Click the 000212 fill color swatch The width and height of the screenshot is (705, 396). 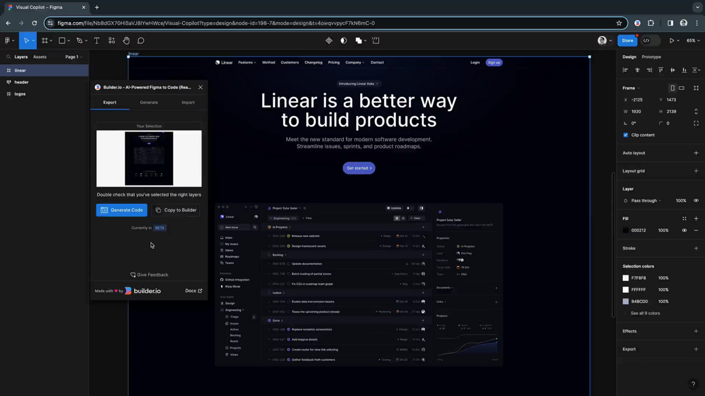[626, 231]
